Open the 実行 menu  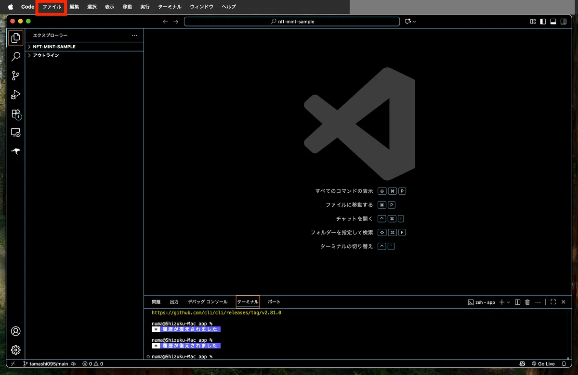[145, 7]
